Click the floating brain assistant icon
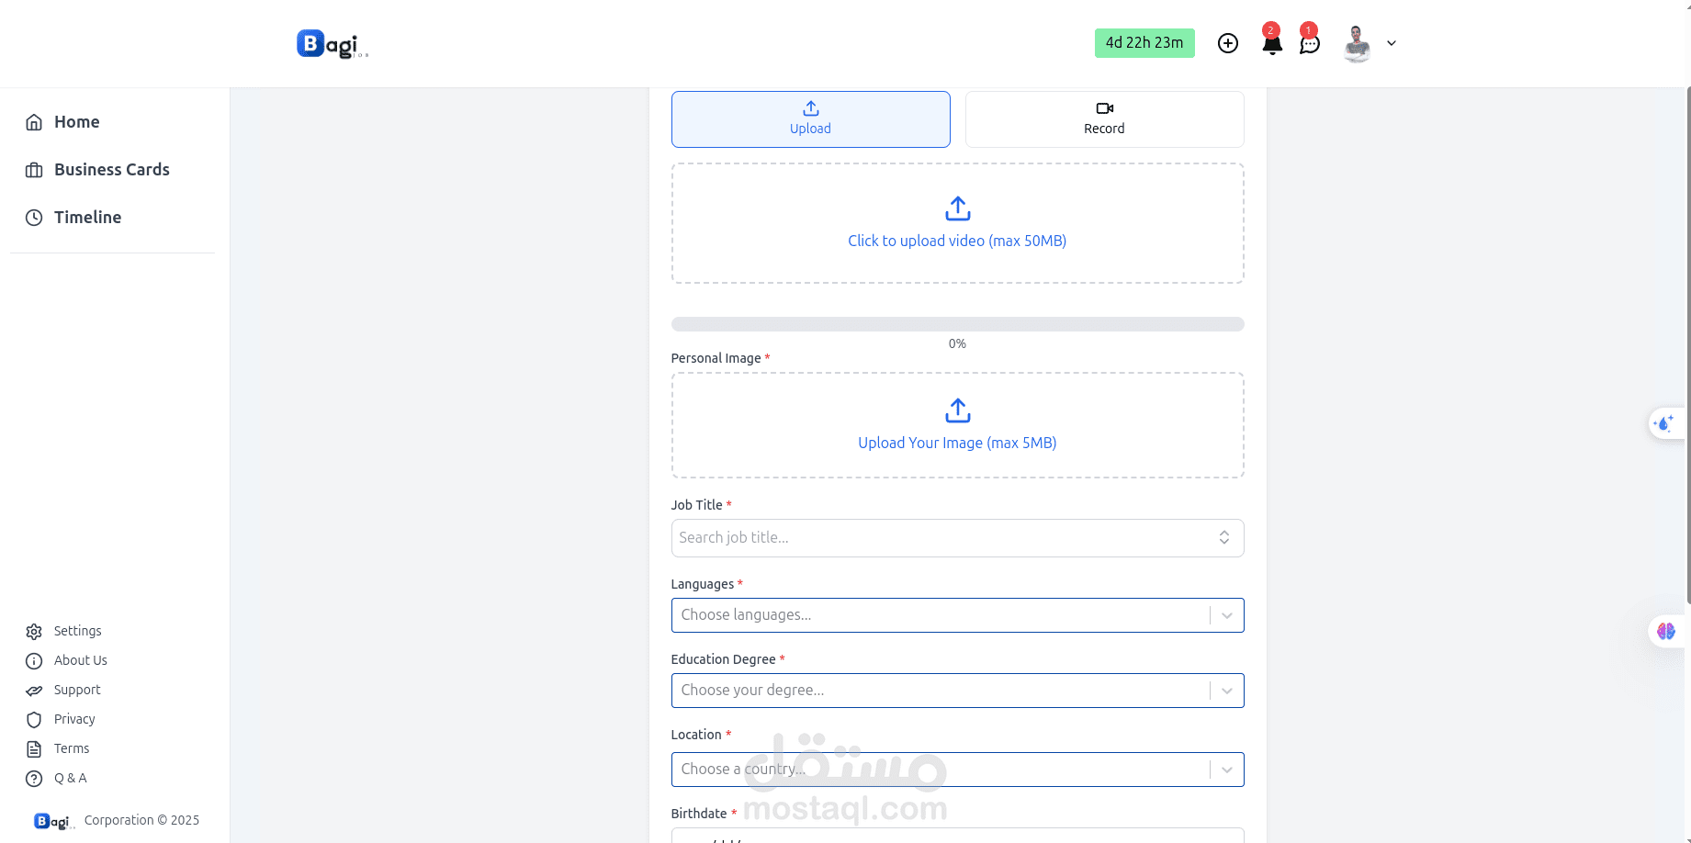1691x843 pixels. tap(1665, 631)
